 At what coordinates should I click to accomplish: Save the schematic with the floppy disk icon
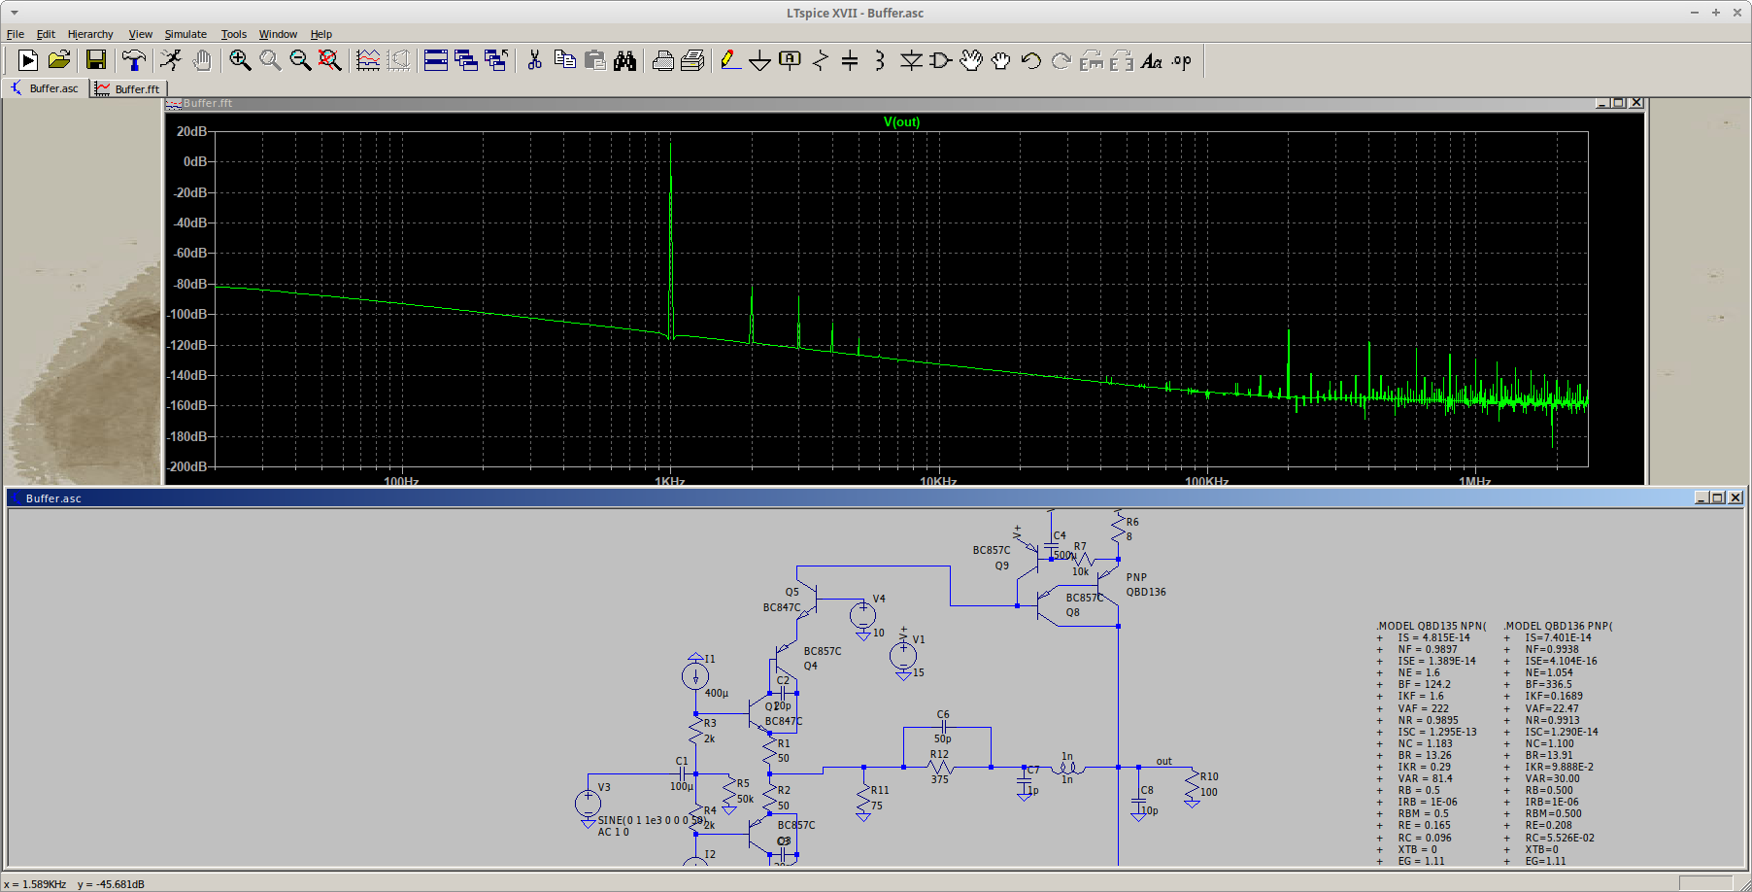click(x=95, y=60)
